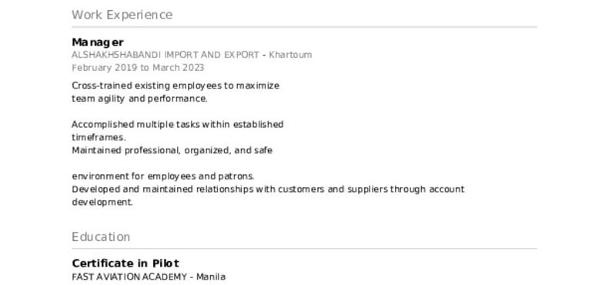Click Developed and maintained relationships line
The height and width of the screenshot is (285, 609).
(x=269, y=189)
